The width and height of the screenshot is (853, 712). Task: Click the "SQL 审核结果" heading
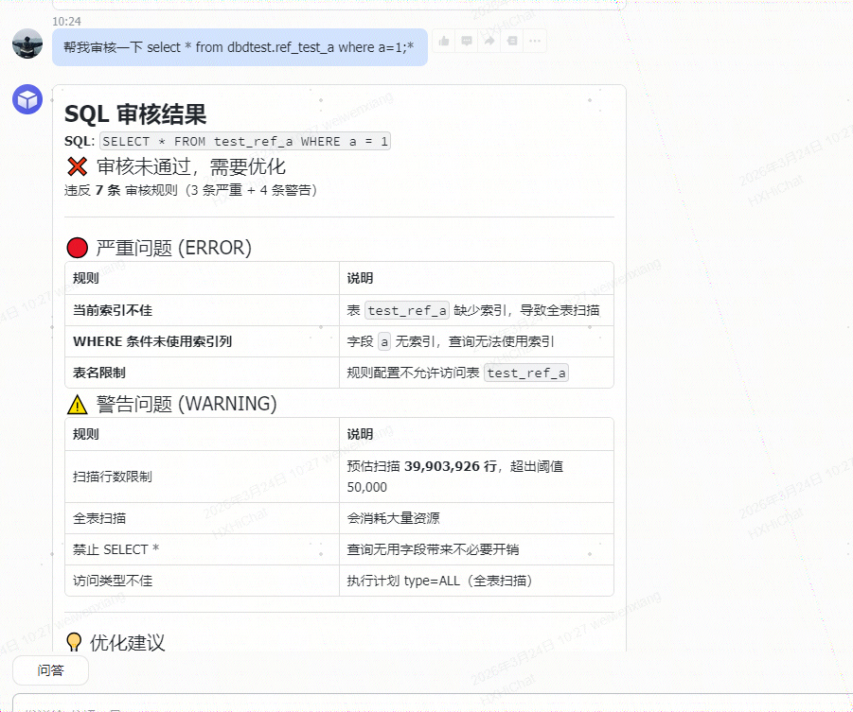tap(135, 114)
